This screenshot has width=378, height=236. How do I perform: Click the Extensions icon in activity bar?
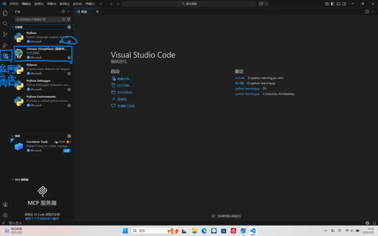point(5,56)
